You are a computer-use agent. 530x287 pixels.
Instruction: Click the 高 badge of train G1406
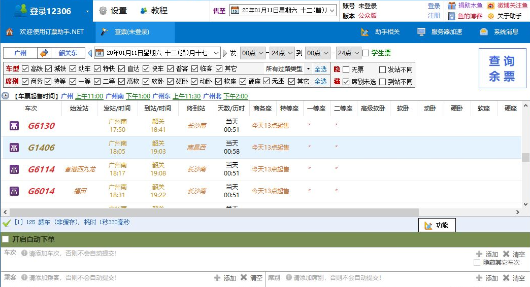tap(14, 148)
